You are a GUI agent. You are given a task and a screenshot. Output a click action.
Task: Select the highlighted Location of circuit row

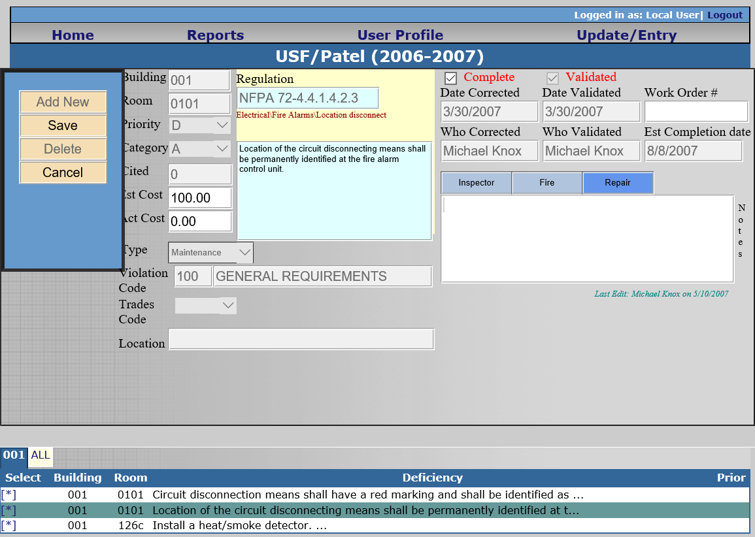click(x=375, y=510)
